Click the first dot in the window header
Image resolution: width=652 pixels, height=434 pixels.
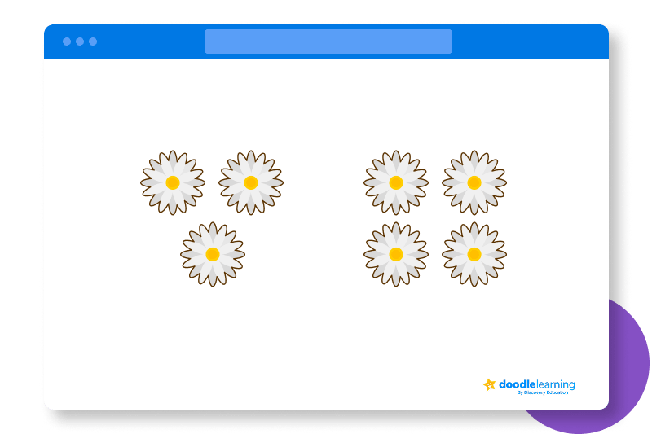point(67,42)
